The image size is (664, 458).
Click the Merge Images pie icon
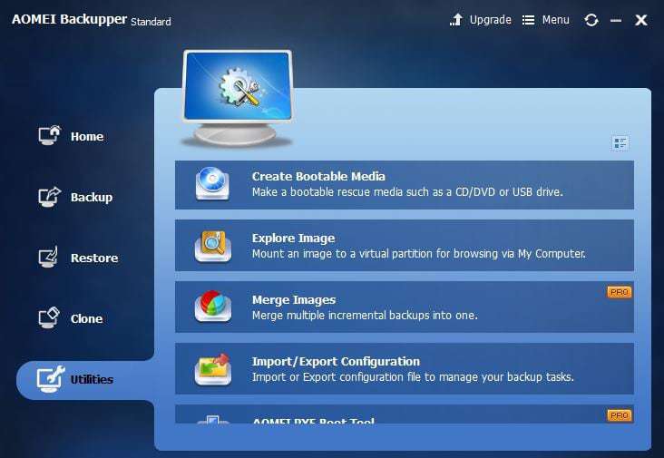tap(212, 307)
